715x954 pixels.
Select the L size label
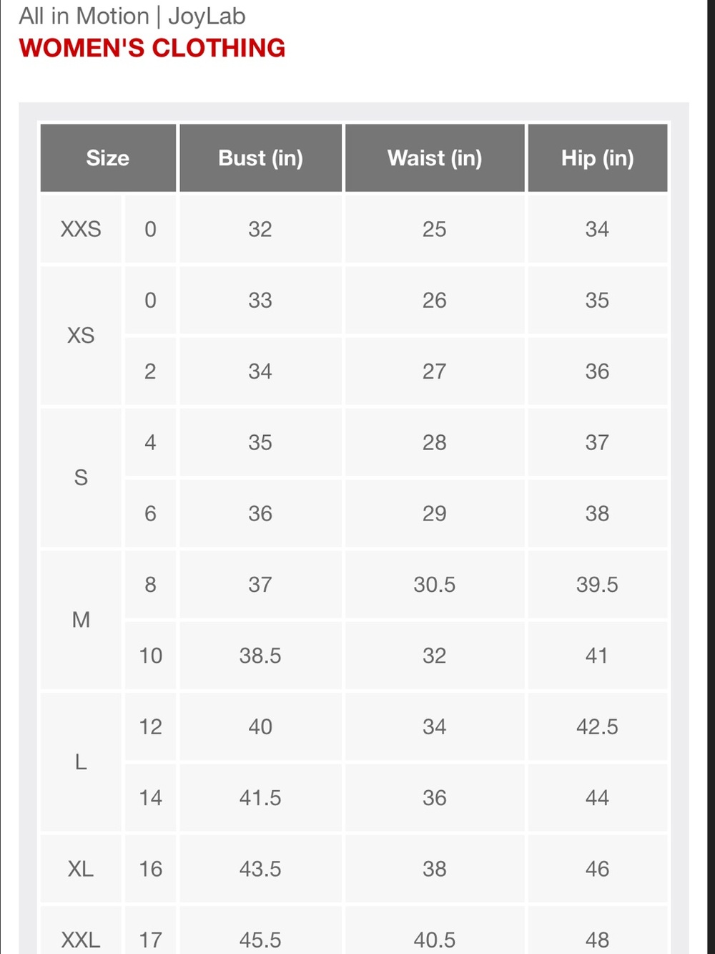pos(81,762)
